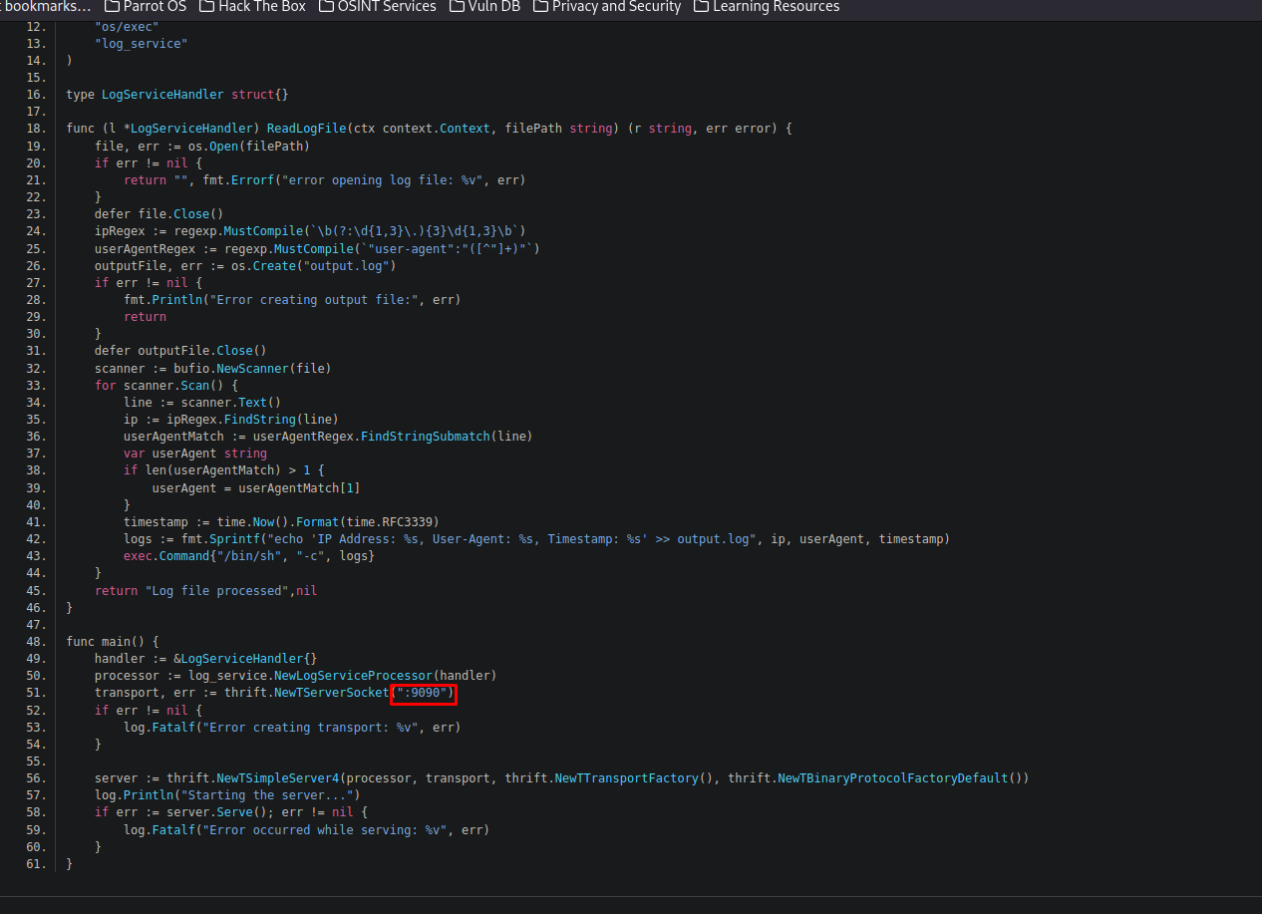Click line number 18 in the gutter
Screen dimensions: 1262x914
[x=36, y=129]
